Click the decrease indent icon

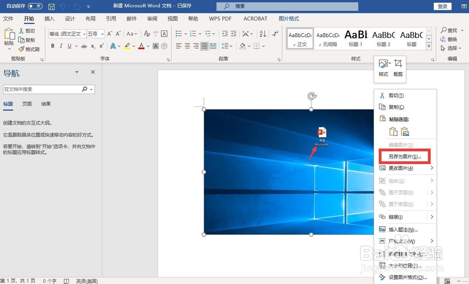pos(225,33)
